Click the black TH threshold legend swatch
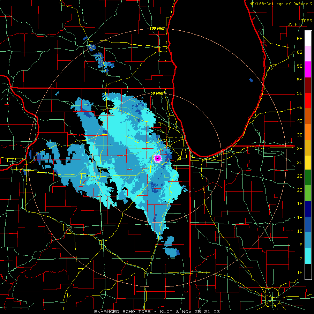 [308, 271]
